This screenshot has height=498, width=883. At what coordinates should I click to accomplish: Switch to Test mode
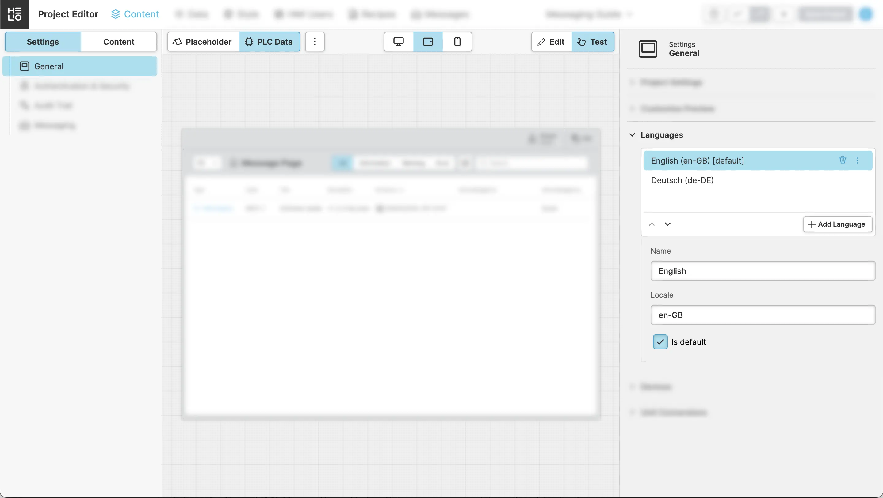[x=593, y=42]
